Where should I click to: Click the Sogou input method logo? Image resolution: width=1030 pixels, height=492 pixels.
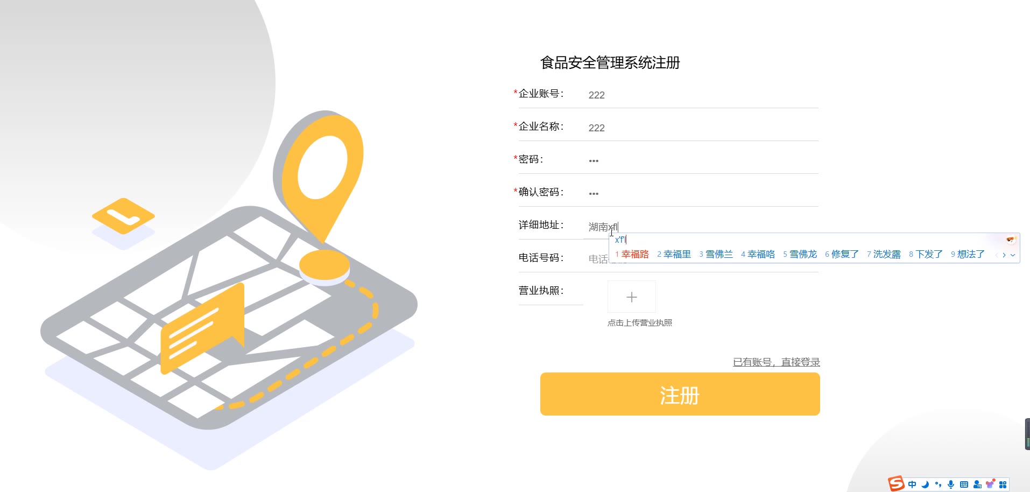896,483
